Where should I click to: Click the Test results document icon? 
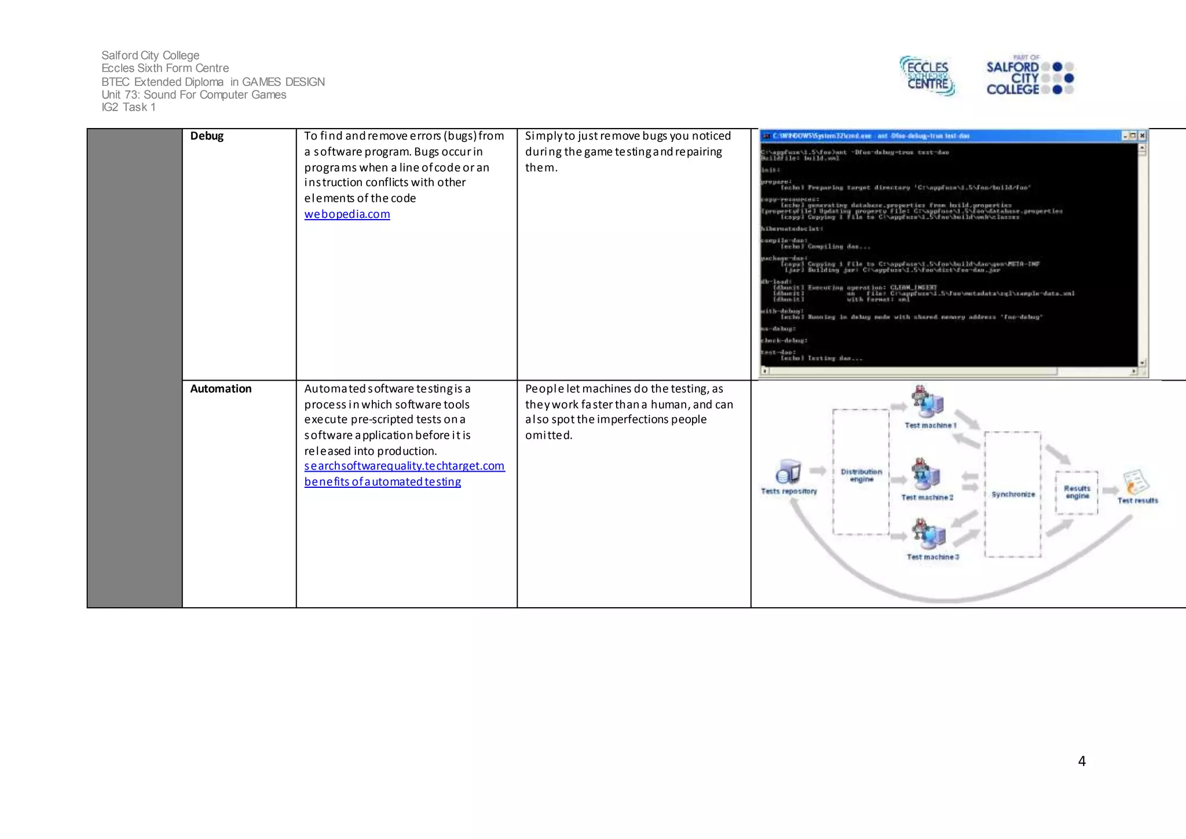(x=1136, y=482)
